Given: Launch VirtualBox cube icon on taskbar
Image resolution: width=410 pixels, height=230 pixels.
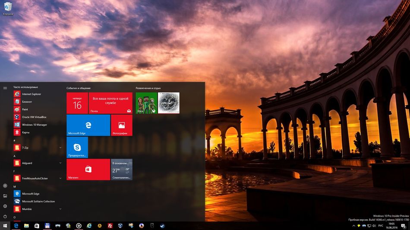Looking at the screenshot, I should pos(120,226).
